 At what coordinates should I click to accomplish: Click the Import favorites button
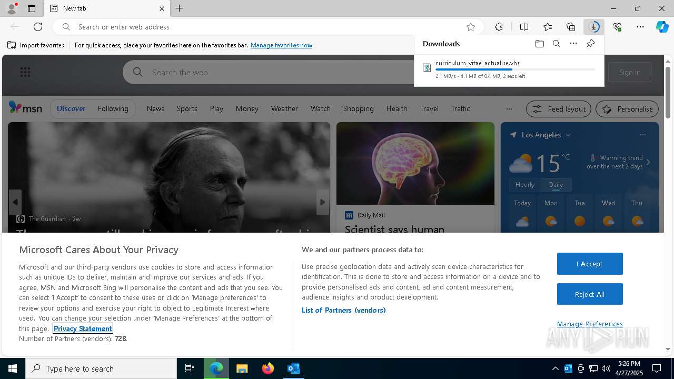tap(36, 45)
